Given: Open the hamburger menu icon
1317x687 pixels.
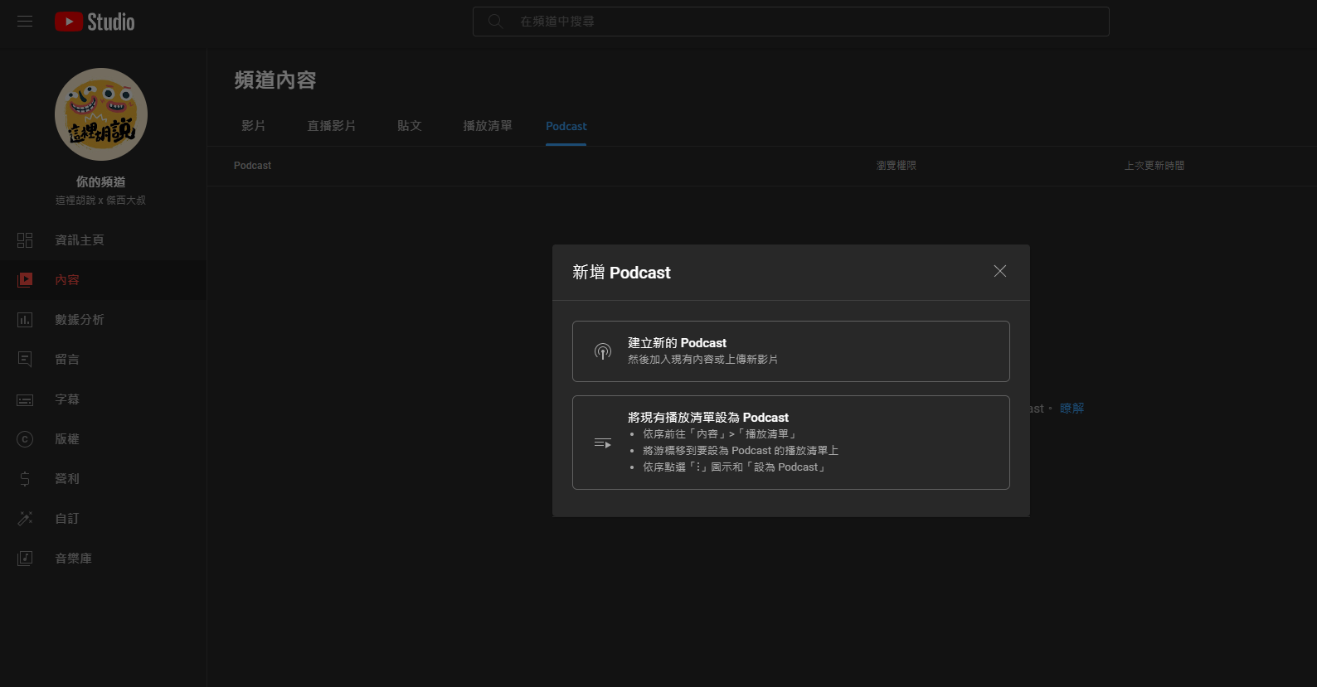Looking at the screenshot, I should (x=25, y=22).
